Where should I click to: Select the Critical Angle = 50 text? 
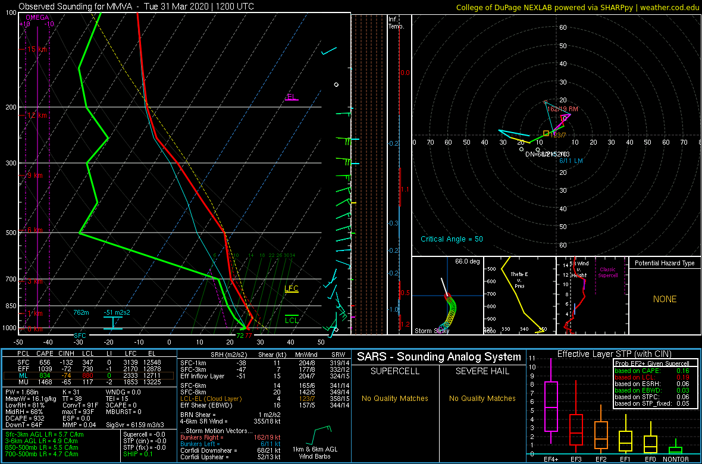click(452, 239)
